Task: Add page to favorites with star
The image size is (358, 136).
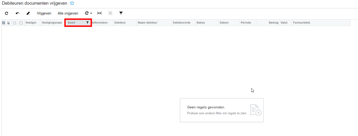Action: pos(72,3)
